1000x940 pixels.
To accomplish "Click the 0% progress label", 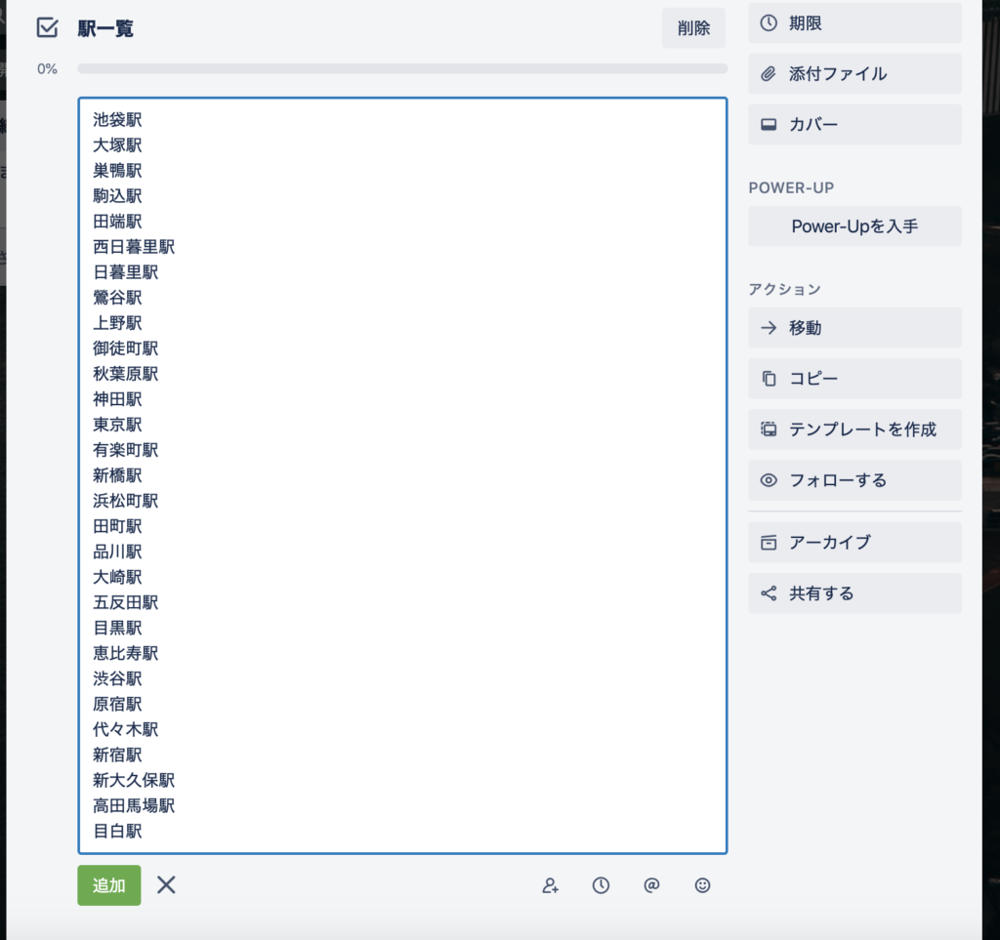I will (x=47, y=69).
